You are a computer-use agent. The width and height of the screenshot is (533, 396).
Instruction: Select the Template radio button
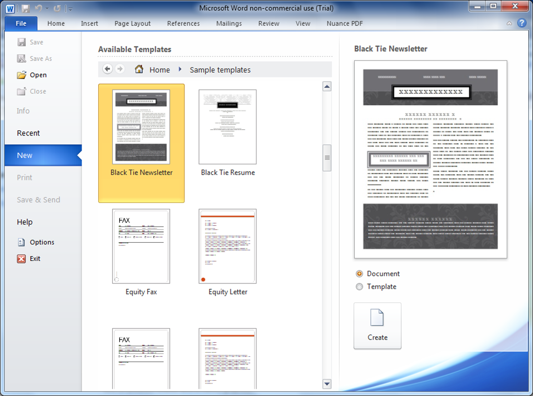point(359,287)
